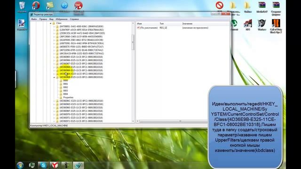Screen dimensions: 301x169
Task: Open the blue DJ application shortcut
Action: [x=64, y=5]
